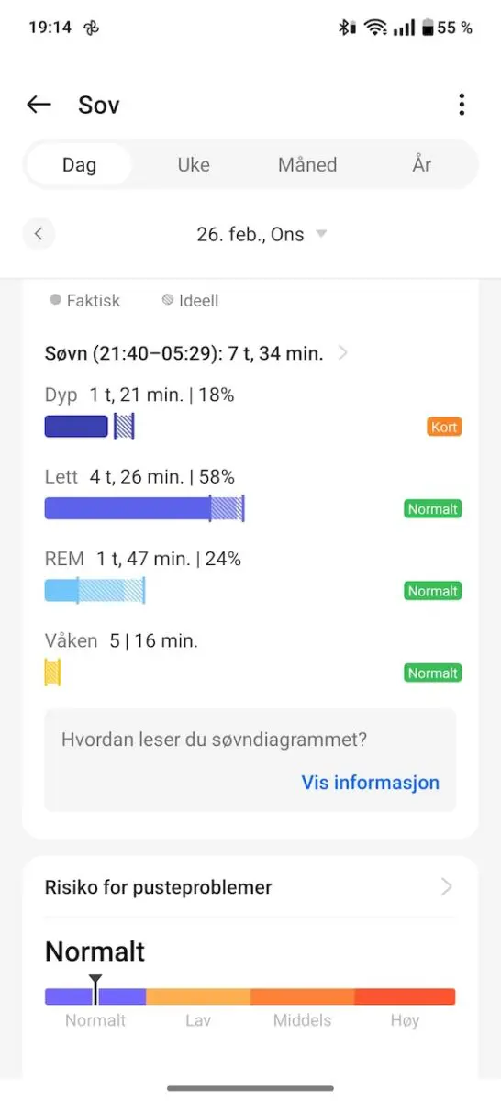Tap the Lett sleep duration bar
501x1101 pixels.
point(144,508)
